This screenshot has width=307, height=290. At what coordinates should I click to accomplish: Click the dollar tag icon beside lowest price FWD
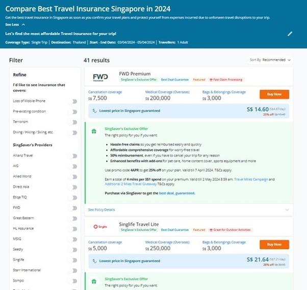click(x=95, y=110)
